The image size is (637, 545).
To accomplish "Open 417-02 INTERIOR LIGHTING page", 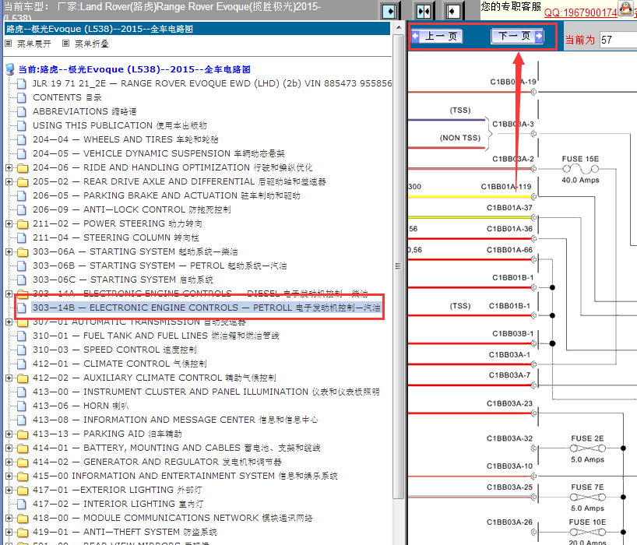I will click(118, 504).
